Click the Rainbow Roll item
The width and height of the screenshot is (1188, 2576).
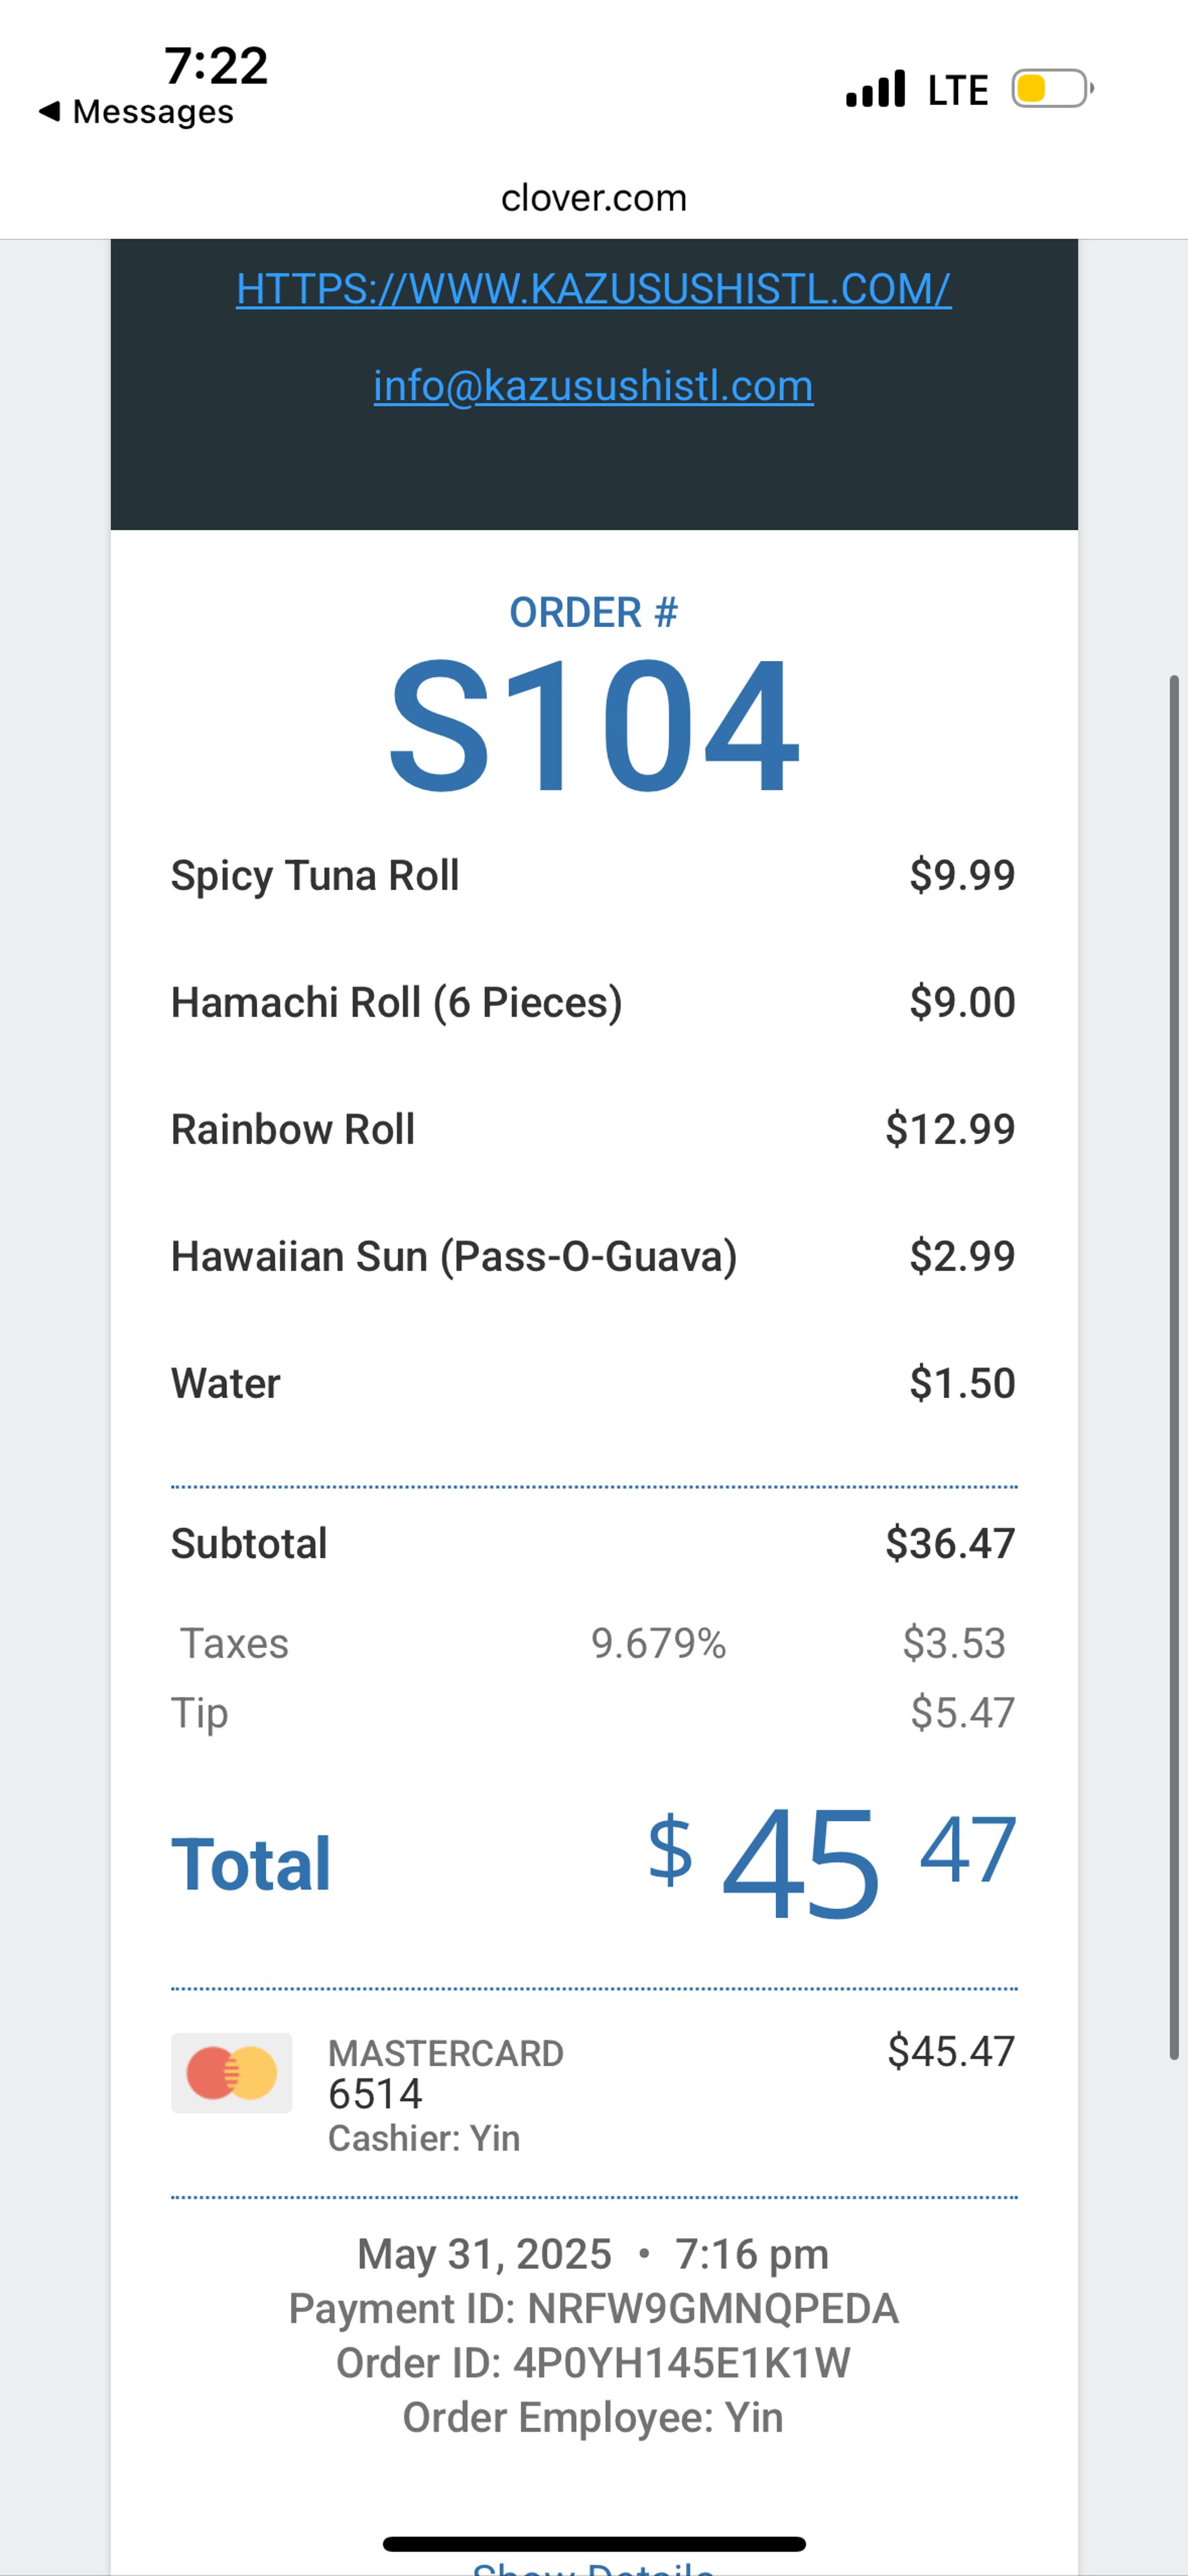[293, 1130]
